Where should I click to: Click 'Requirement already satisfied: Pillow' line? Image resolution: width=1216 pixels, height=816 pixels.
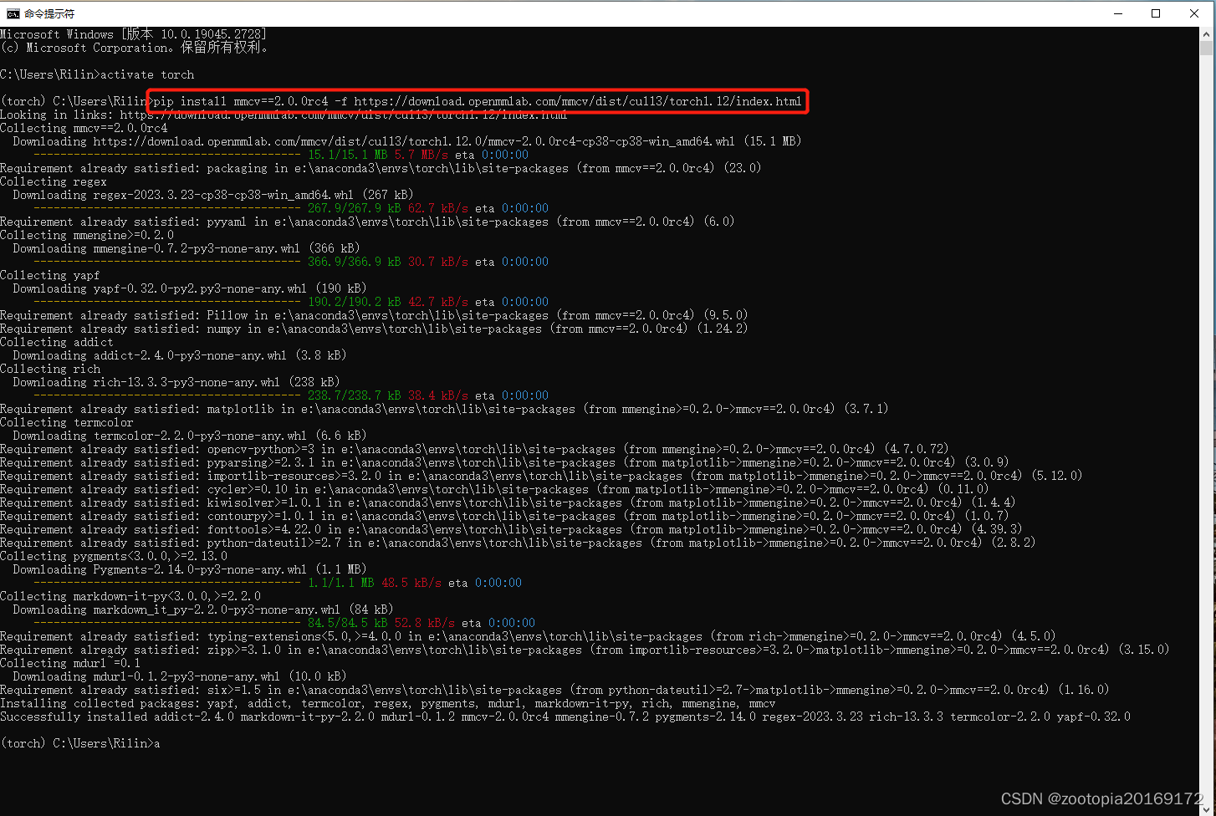pos(374,315)
